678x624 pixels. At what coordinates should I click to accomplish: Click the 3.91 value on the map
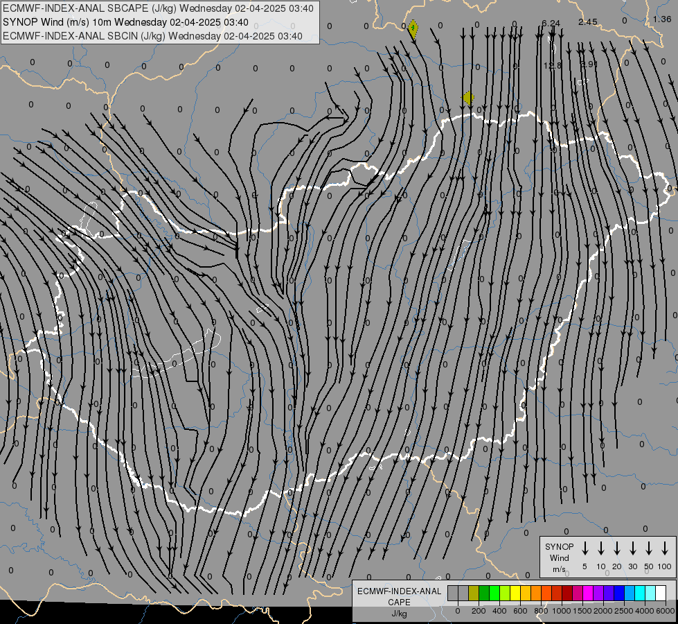(589, 64)
